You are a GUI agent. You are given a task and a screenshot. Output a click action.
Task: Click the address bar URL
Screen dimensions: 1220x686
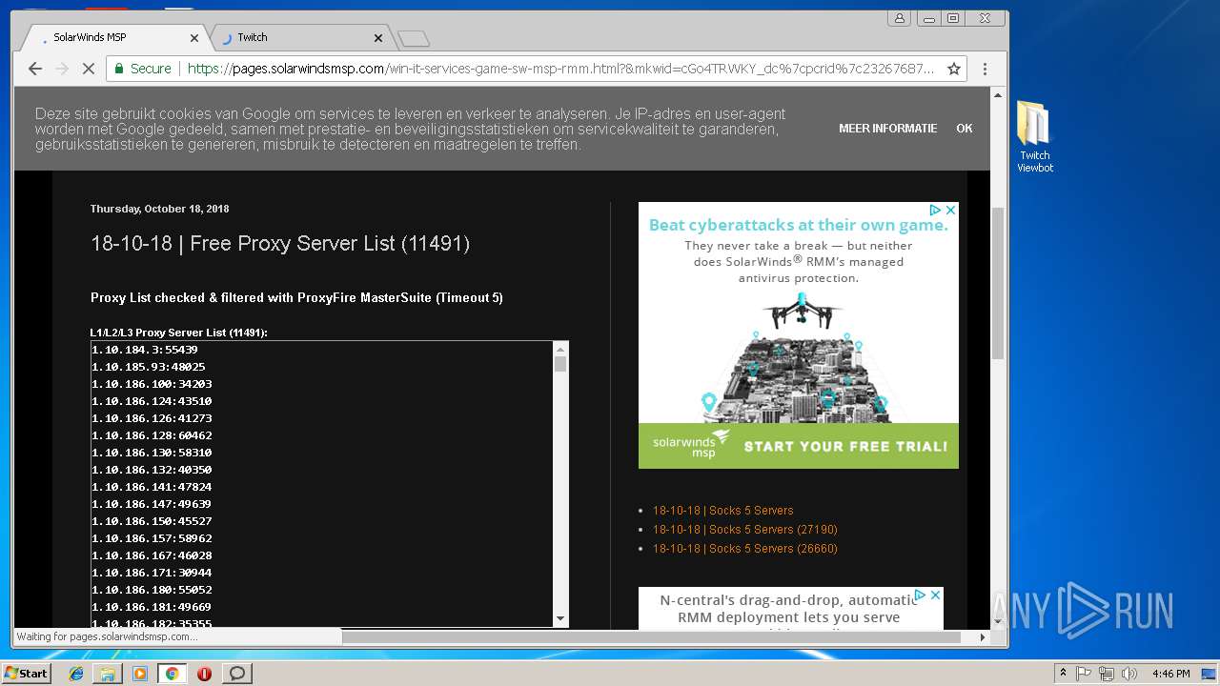coord(560,69)
